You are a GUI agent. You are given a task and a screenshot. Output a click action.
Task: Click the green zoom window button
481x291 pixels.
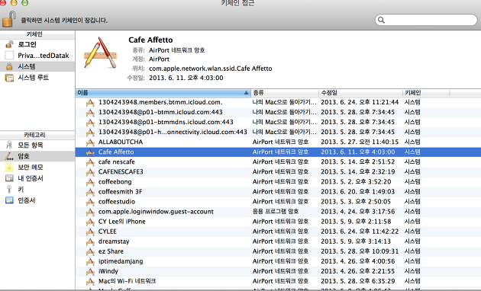[25, 2]
